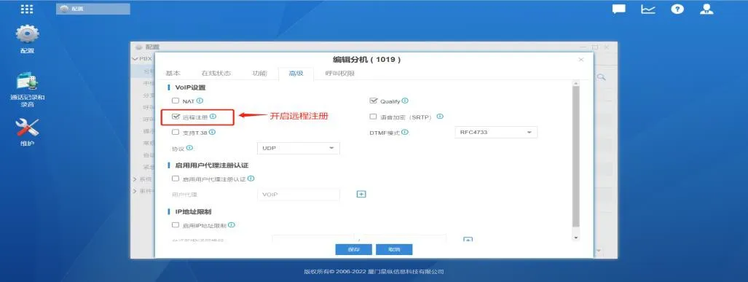Screen dimensions: 748x282
Task: Click the info icon next to NAT
Action: click(x=200, y=101)
